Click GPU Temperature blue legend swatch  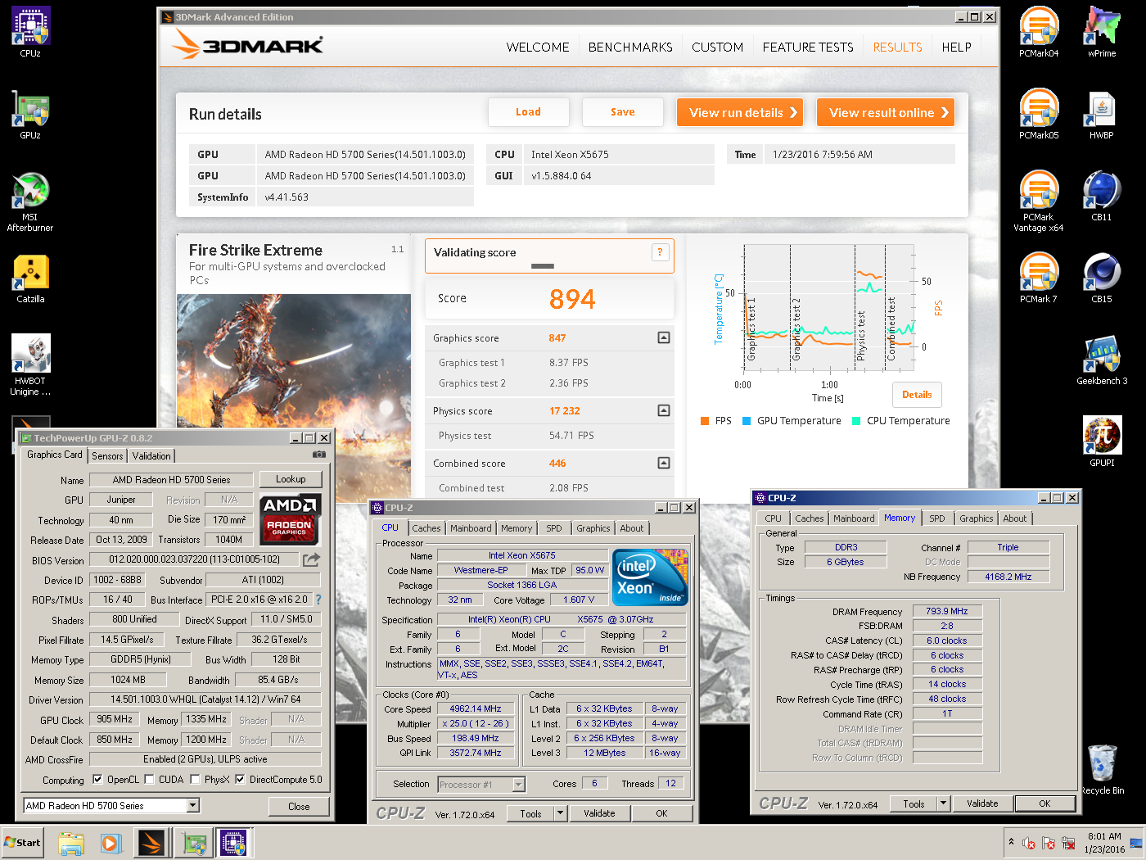(x=746, y=421)
